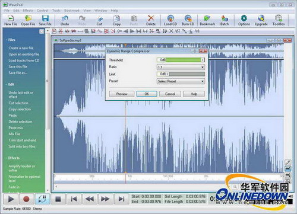Click 'Amplify louder or softer' link

(x=22, y=168)
